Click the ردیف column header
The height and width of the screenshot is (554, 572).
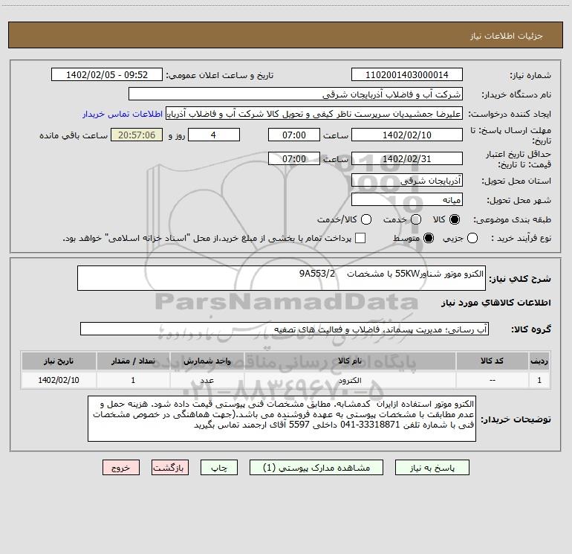pos(539,361)
